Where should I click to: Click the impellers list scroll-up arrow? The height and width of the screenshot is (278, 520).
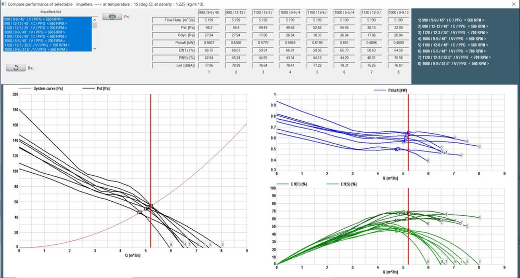(x=95, y=20)
